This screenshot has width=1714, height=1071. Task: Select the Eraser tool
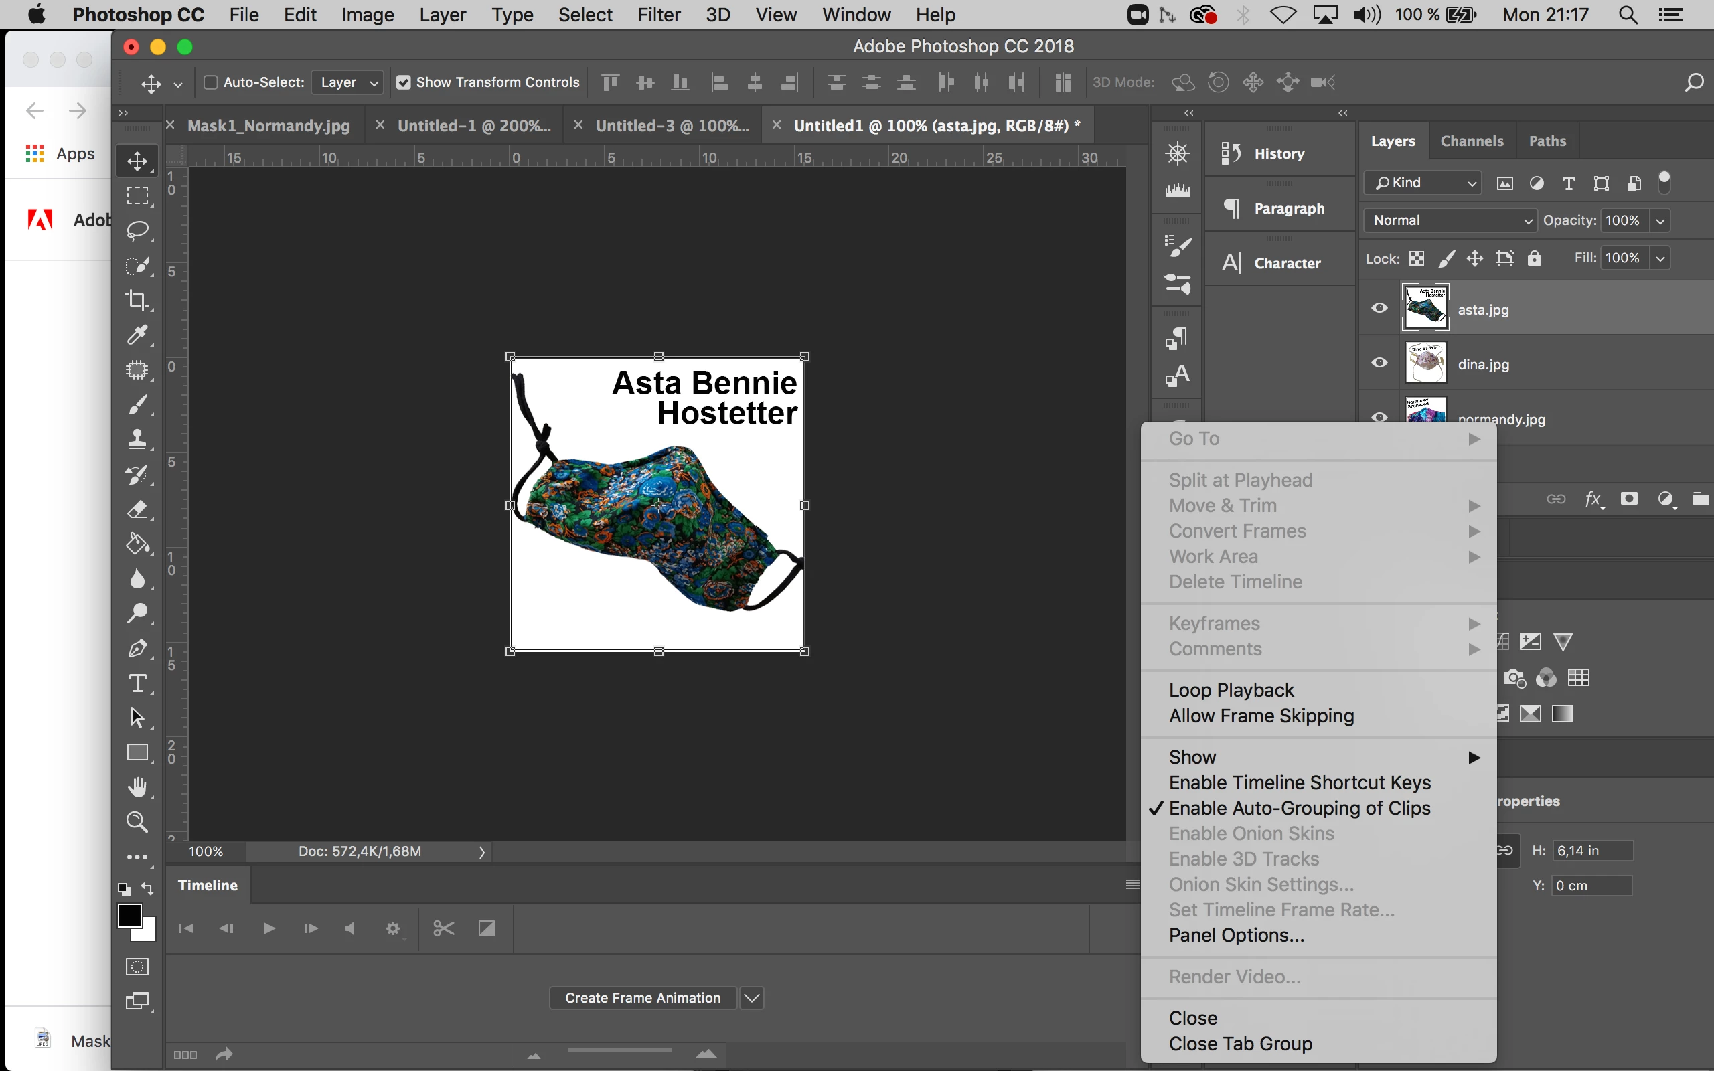pyautogui.click(x=137, y=509)
